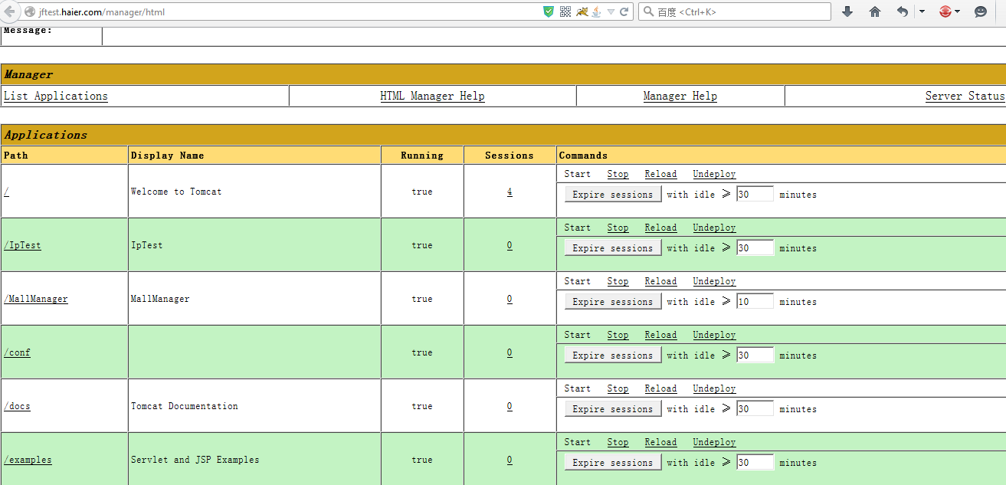Expire sessions for Tomcat Documentation
Image resolution: width=1006 pixels, height=485 pixels.
(x=612, y=409)
